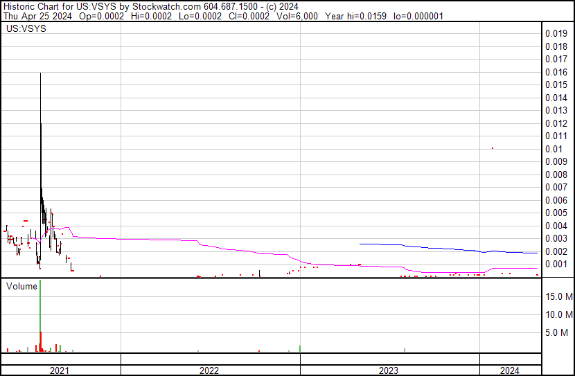This screenshot has width=575, height=376.
Task: Click the peak of the 2021 price spike
Action: coord(40,73)
